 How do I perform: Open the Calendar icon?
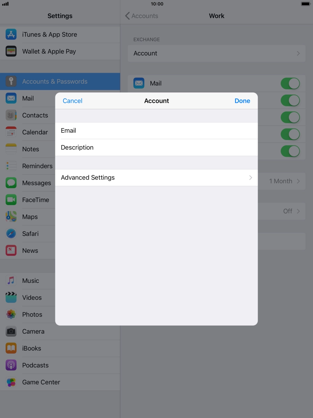click(x=11, y=132)
